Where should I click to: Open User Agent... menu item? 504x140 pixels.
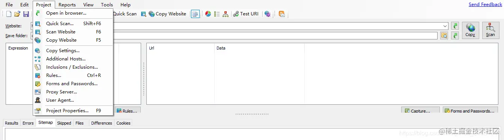(73, 100)
